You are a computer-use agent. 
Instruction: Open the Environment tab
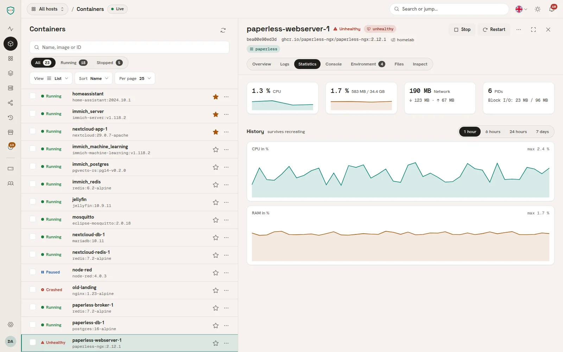(x=368, y=64)
